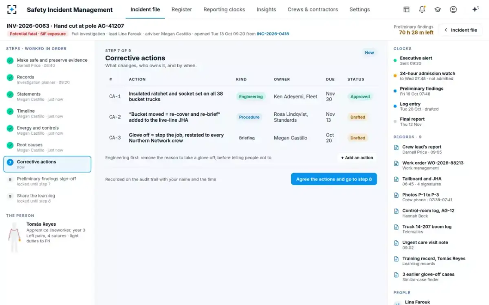Open the Preliminary findings clock entry
Viewport: 489px width, 305px height.
point(421,91)
